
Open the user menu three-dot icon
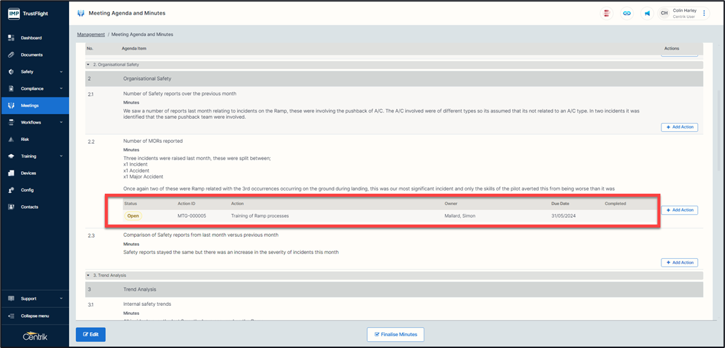[704, 13]
